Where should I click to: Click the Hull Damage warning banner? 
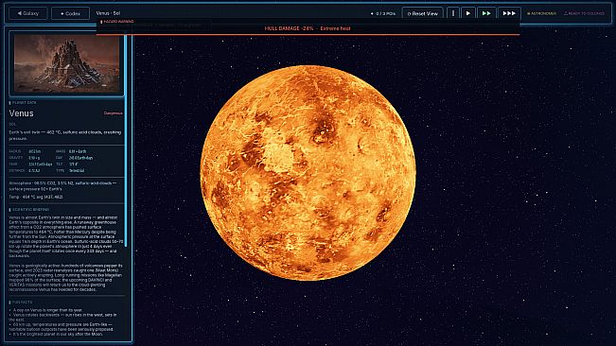308,28
